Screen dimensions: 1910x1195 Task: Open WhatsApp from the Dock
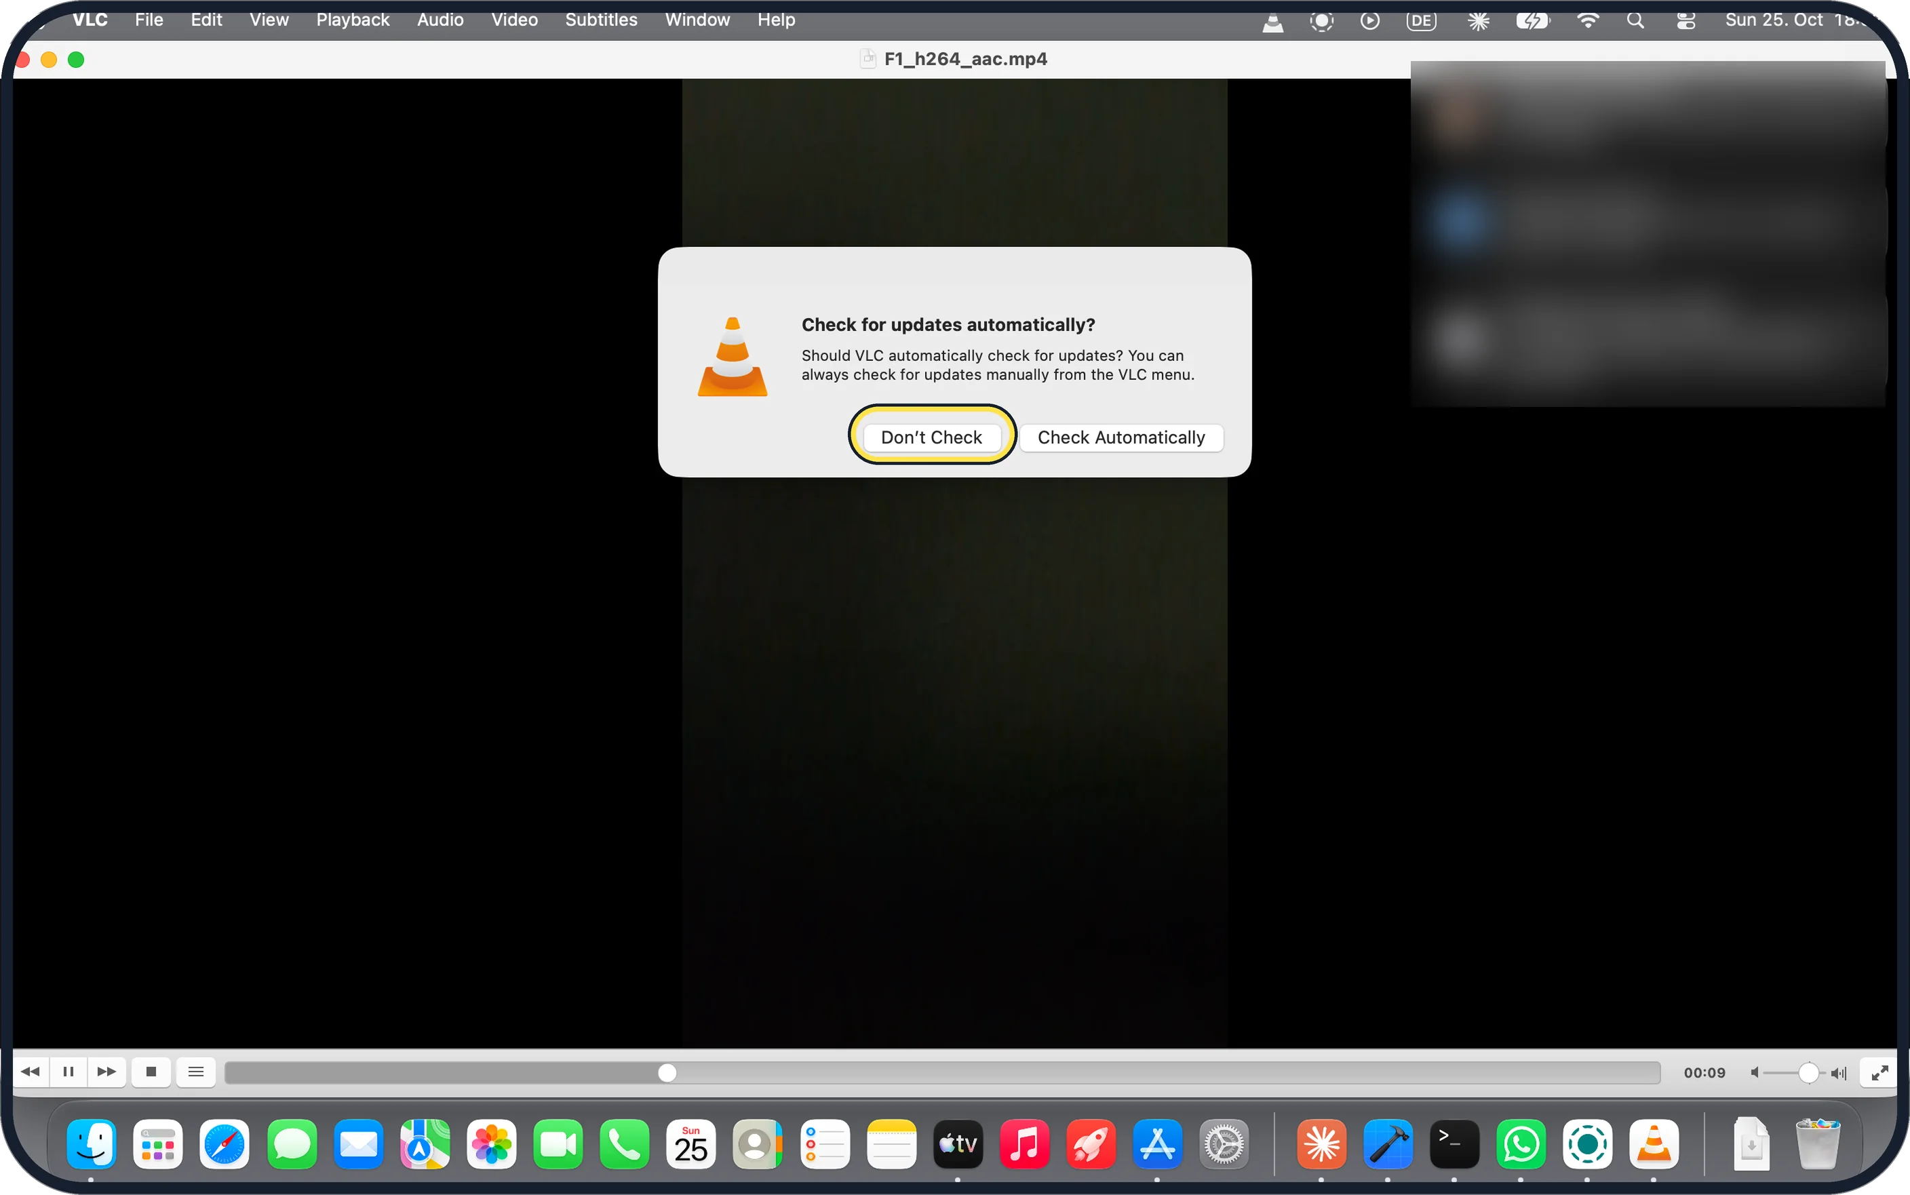pyautogui.click(x=1521, y=1143)
